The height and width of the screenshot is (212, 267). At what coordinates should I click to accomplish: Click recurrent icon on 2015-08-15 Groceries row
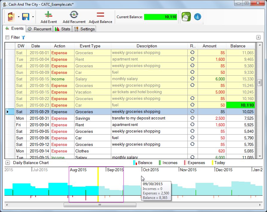(x=192, y=85)
